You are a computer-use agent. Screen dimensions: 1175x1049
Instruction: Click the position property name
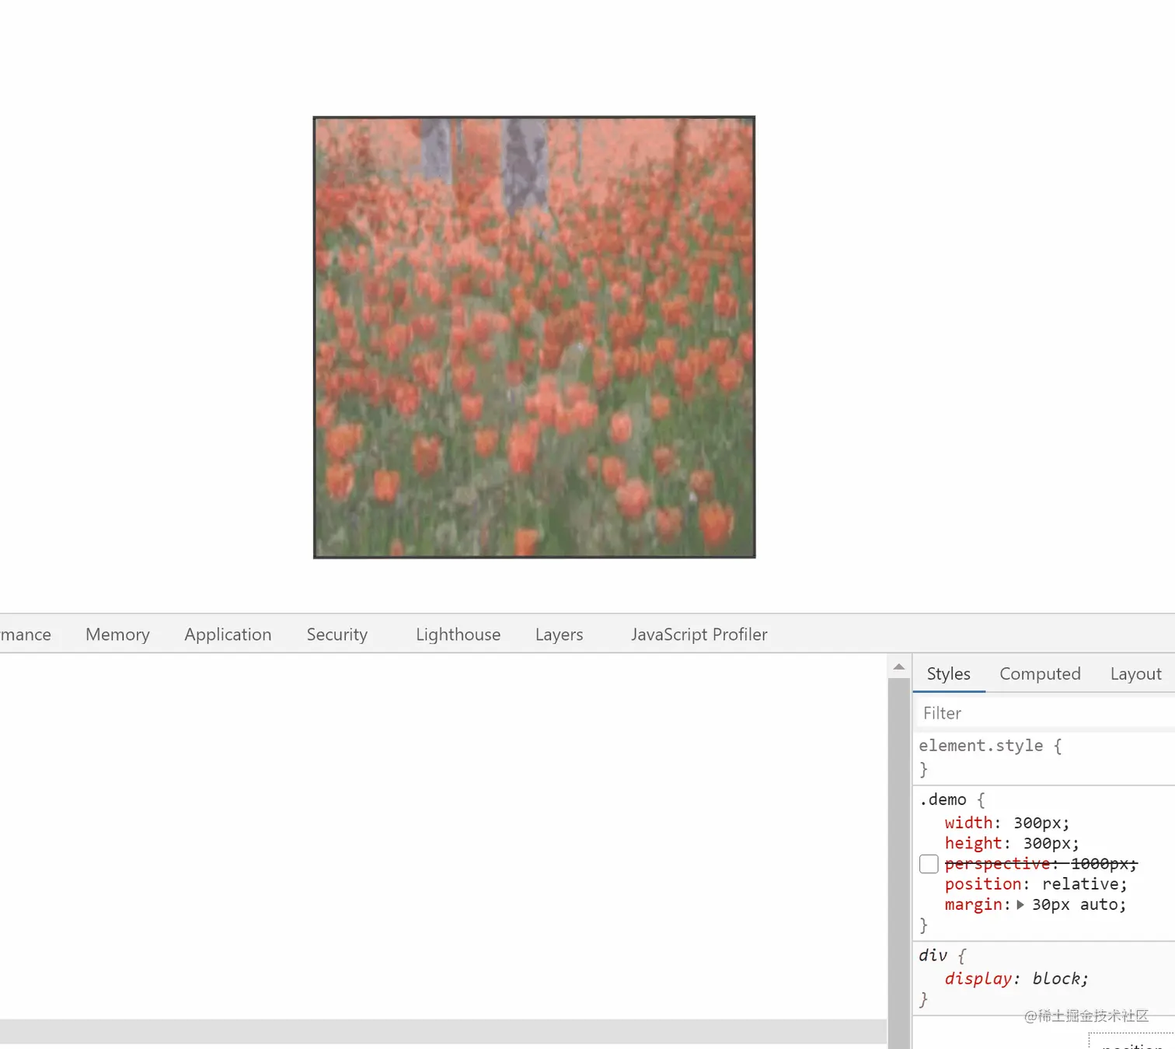[983, 884]
